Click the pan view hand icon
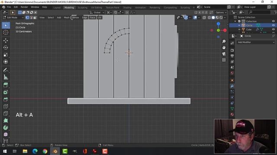 (224, 48)
